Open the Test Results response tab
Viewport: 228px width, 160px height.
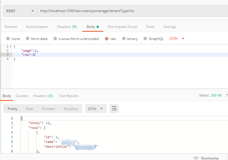coord(68,96)
